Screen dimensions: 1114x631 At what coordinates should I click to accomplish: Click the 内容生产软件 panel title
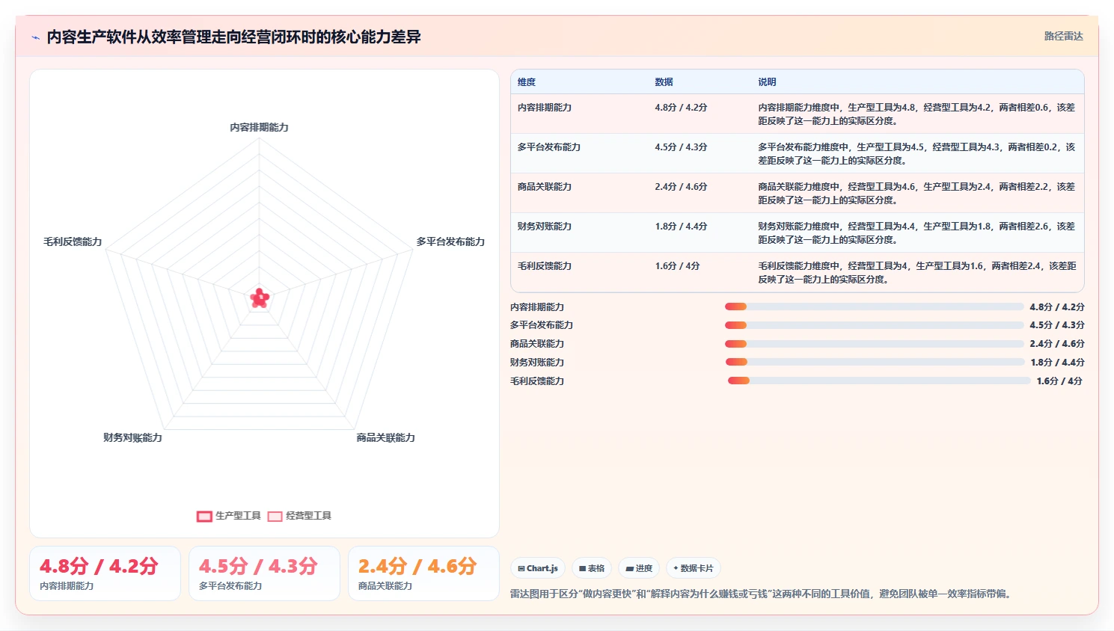[x=233, y=37]
